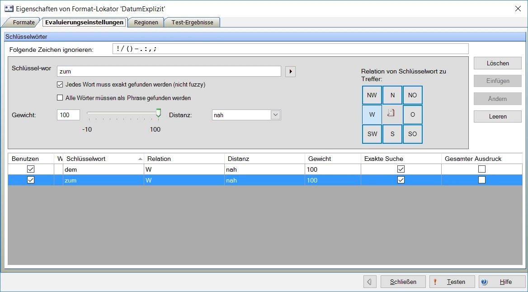Click the Löschen button
Screen dimensions: 528x292
tap(498, 64)
